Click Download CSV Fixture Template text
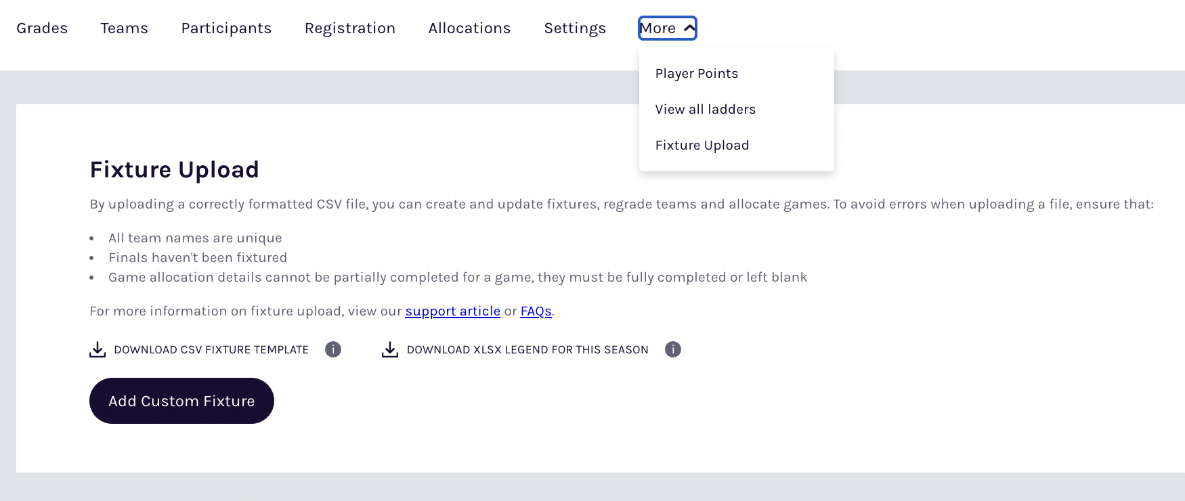Viewport: 1185px width, 501px height. pyautogui.click(x=211, y=350)
